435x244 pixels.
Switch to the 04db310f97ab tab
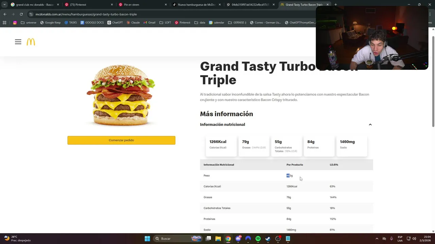(x=250, y=5)
